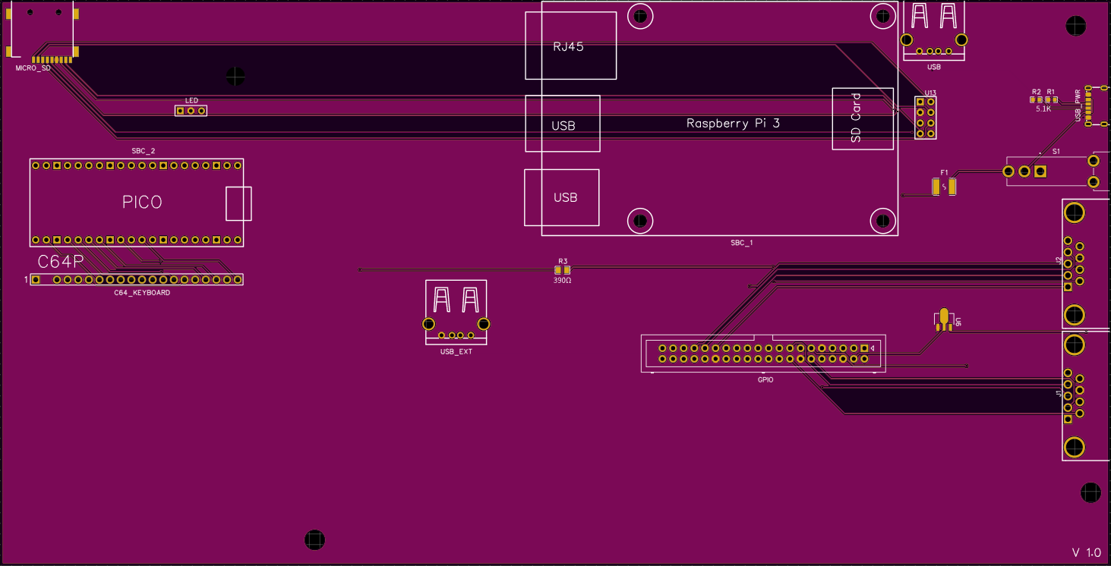Click the C64P silkscreen text

(61, 262)
